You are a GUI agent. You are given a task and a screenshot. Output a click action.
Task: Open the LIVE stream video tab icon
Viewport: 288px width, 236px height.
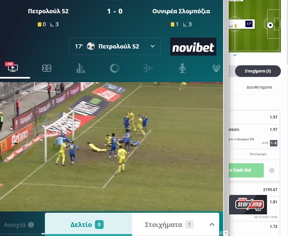[11, 67]
